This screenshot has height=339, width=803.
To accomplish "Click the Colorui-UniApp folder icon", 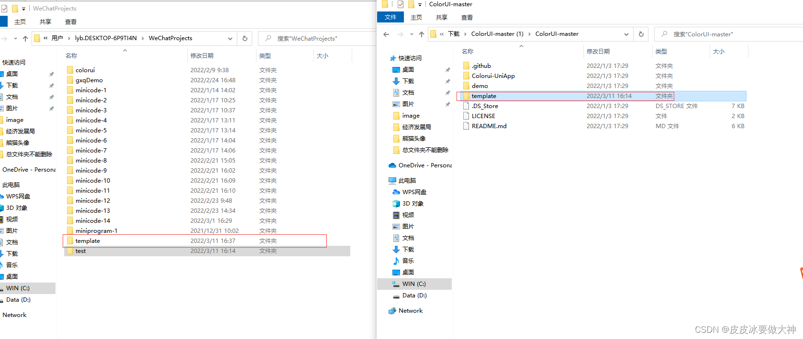I will coord(466,76).
